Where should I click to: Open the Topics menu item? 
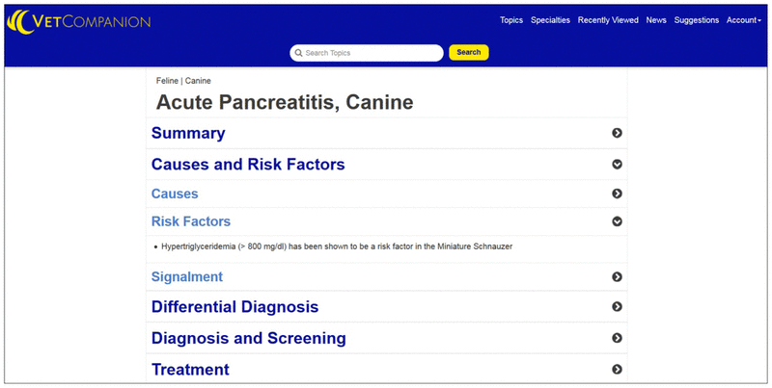coord(511,20)
